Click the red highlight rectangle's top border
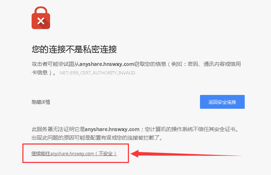This screenshot has height=175, width=271. [76, 144]
